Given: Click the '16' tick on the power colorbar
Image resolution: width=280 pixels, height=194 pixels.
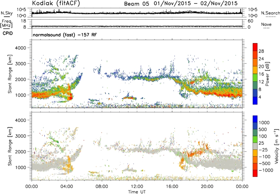Looking at the screenshot, I should (x=261, y=74).
